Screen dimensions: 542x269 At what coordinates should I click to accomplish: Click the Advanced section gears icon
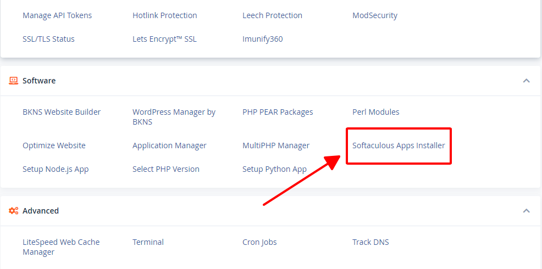tap(14, 211)
